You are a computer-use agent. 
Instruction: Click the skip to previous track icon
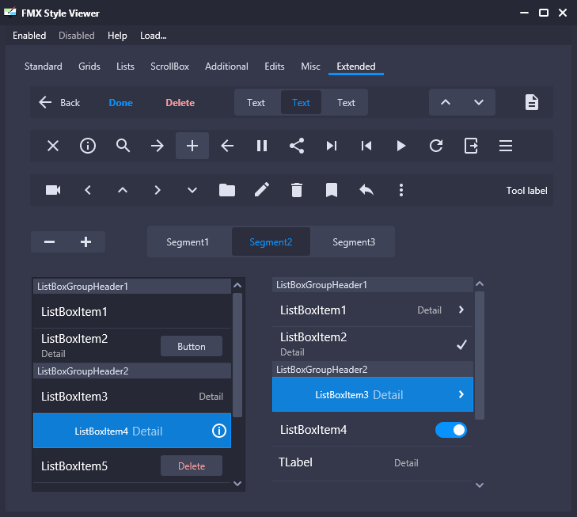tap(366, 146)
